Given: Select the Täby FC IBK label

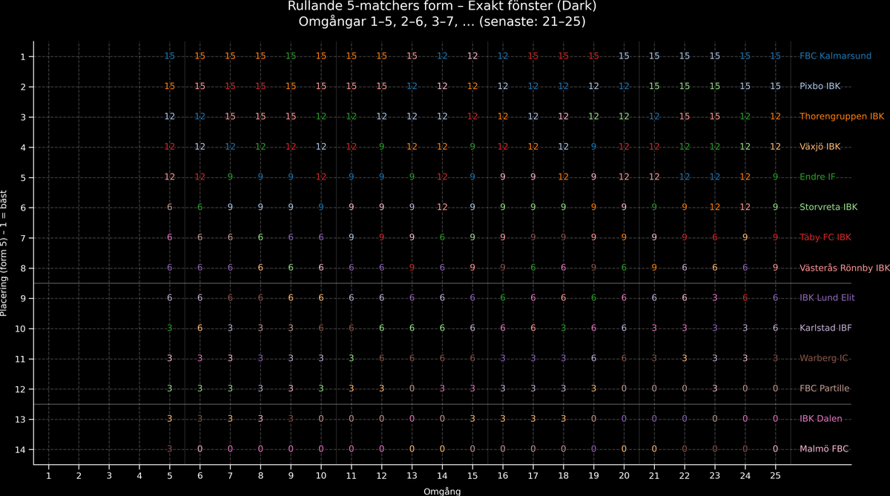Looking at the screenshot, I should click(825, 238).
